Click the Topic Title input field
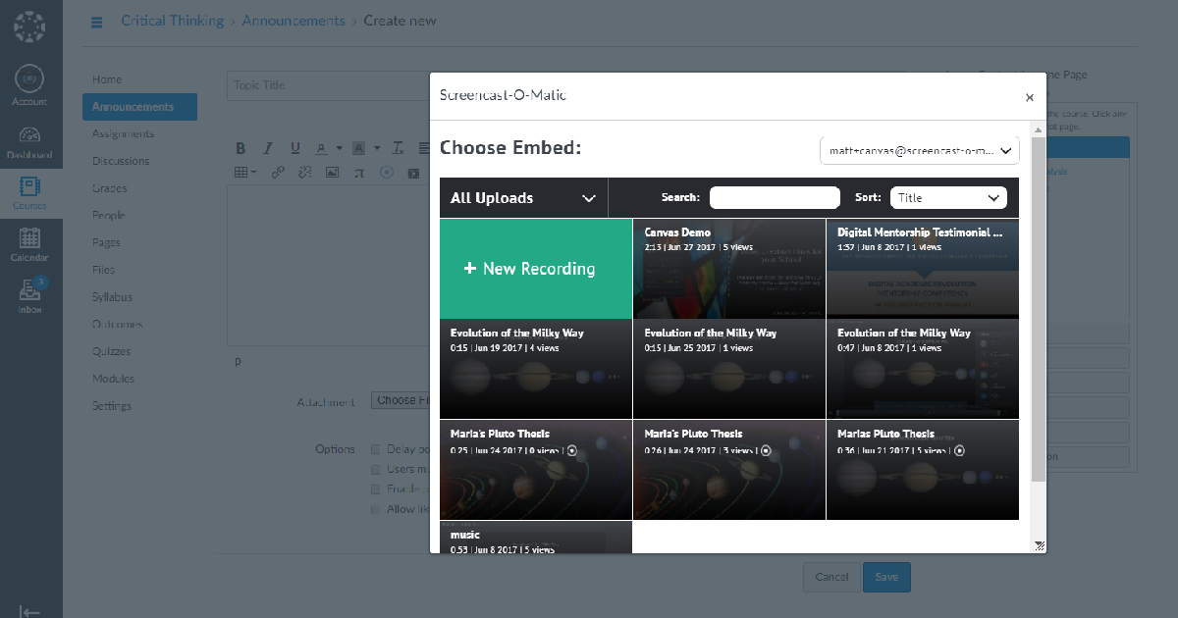The height and width of the screenshot is (618, 1178). [329, 85]
